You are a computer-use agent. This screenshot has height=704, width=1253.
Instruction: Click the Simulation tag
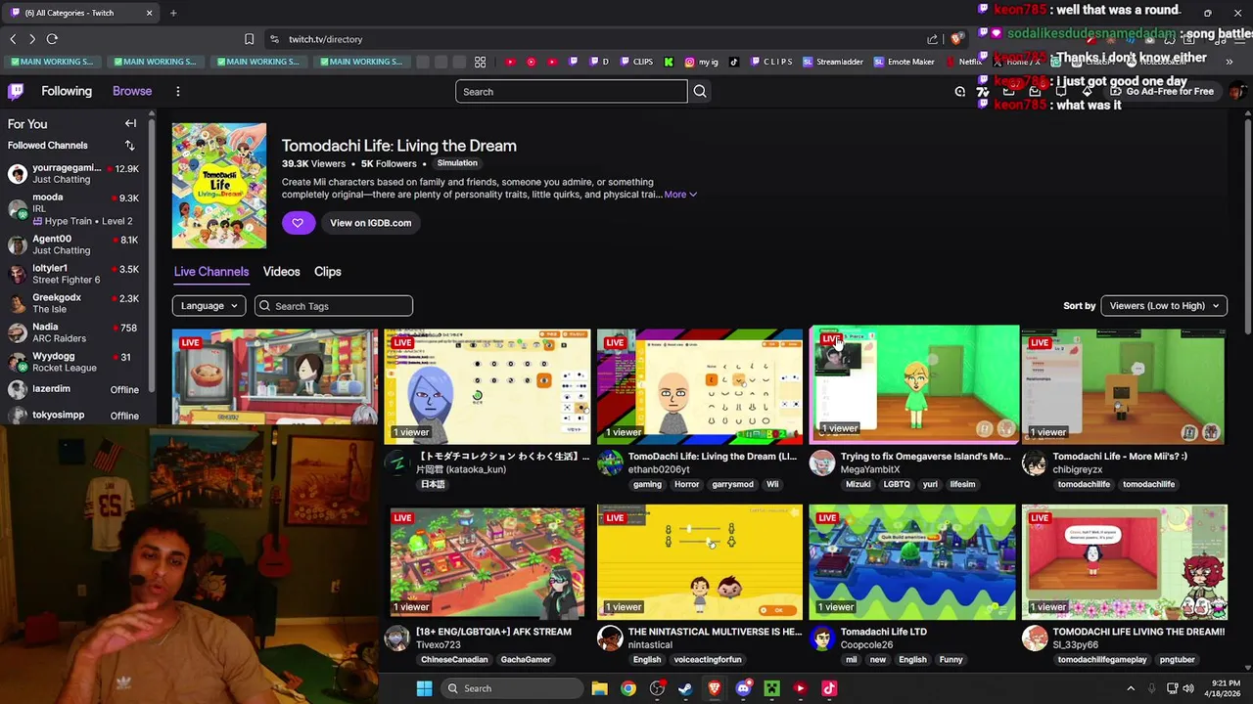click(x=457, y=163)
